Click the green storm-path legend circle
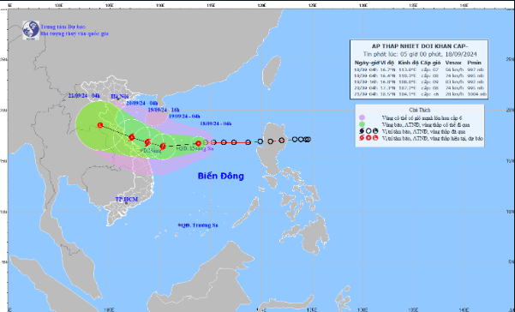 pyautogui.click(x=362, y=124)
